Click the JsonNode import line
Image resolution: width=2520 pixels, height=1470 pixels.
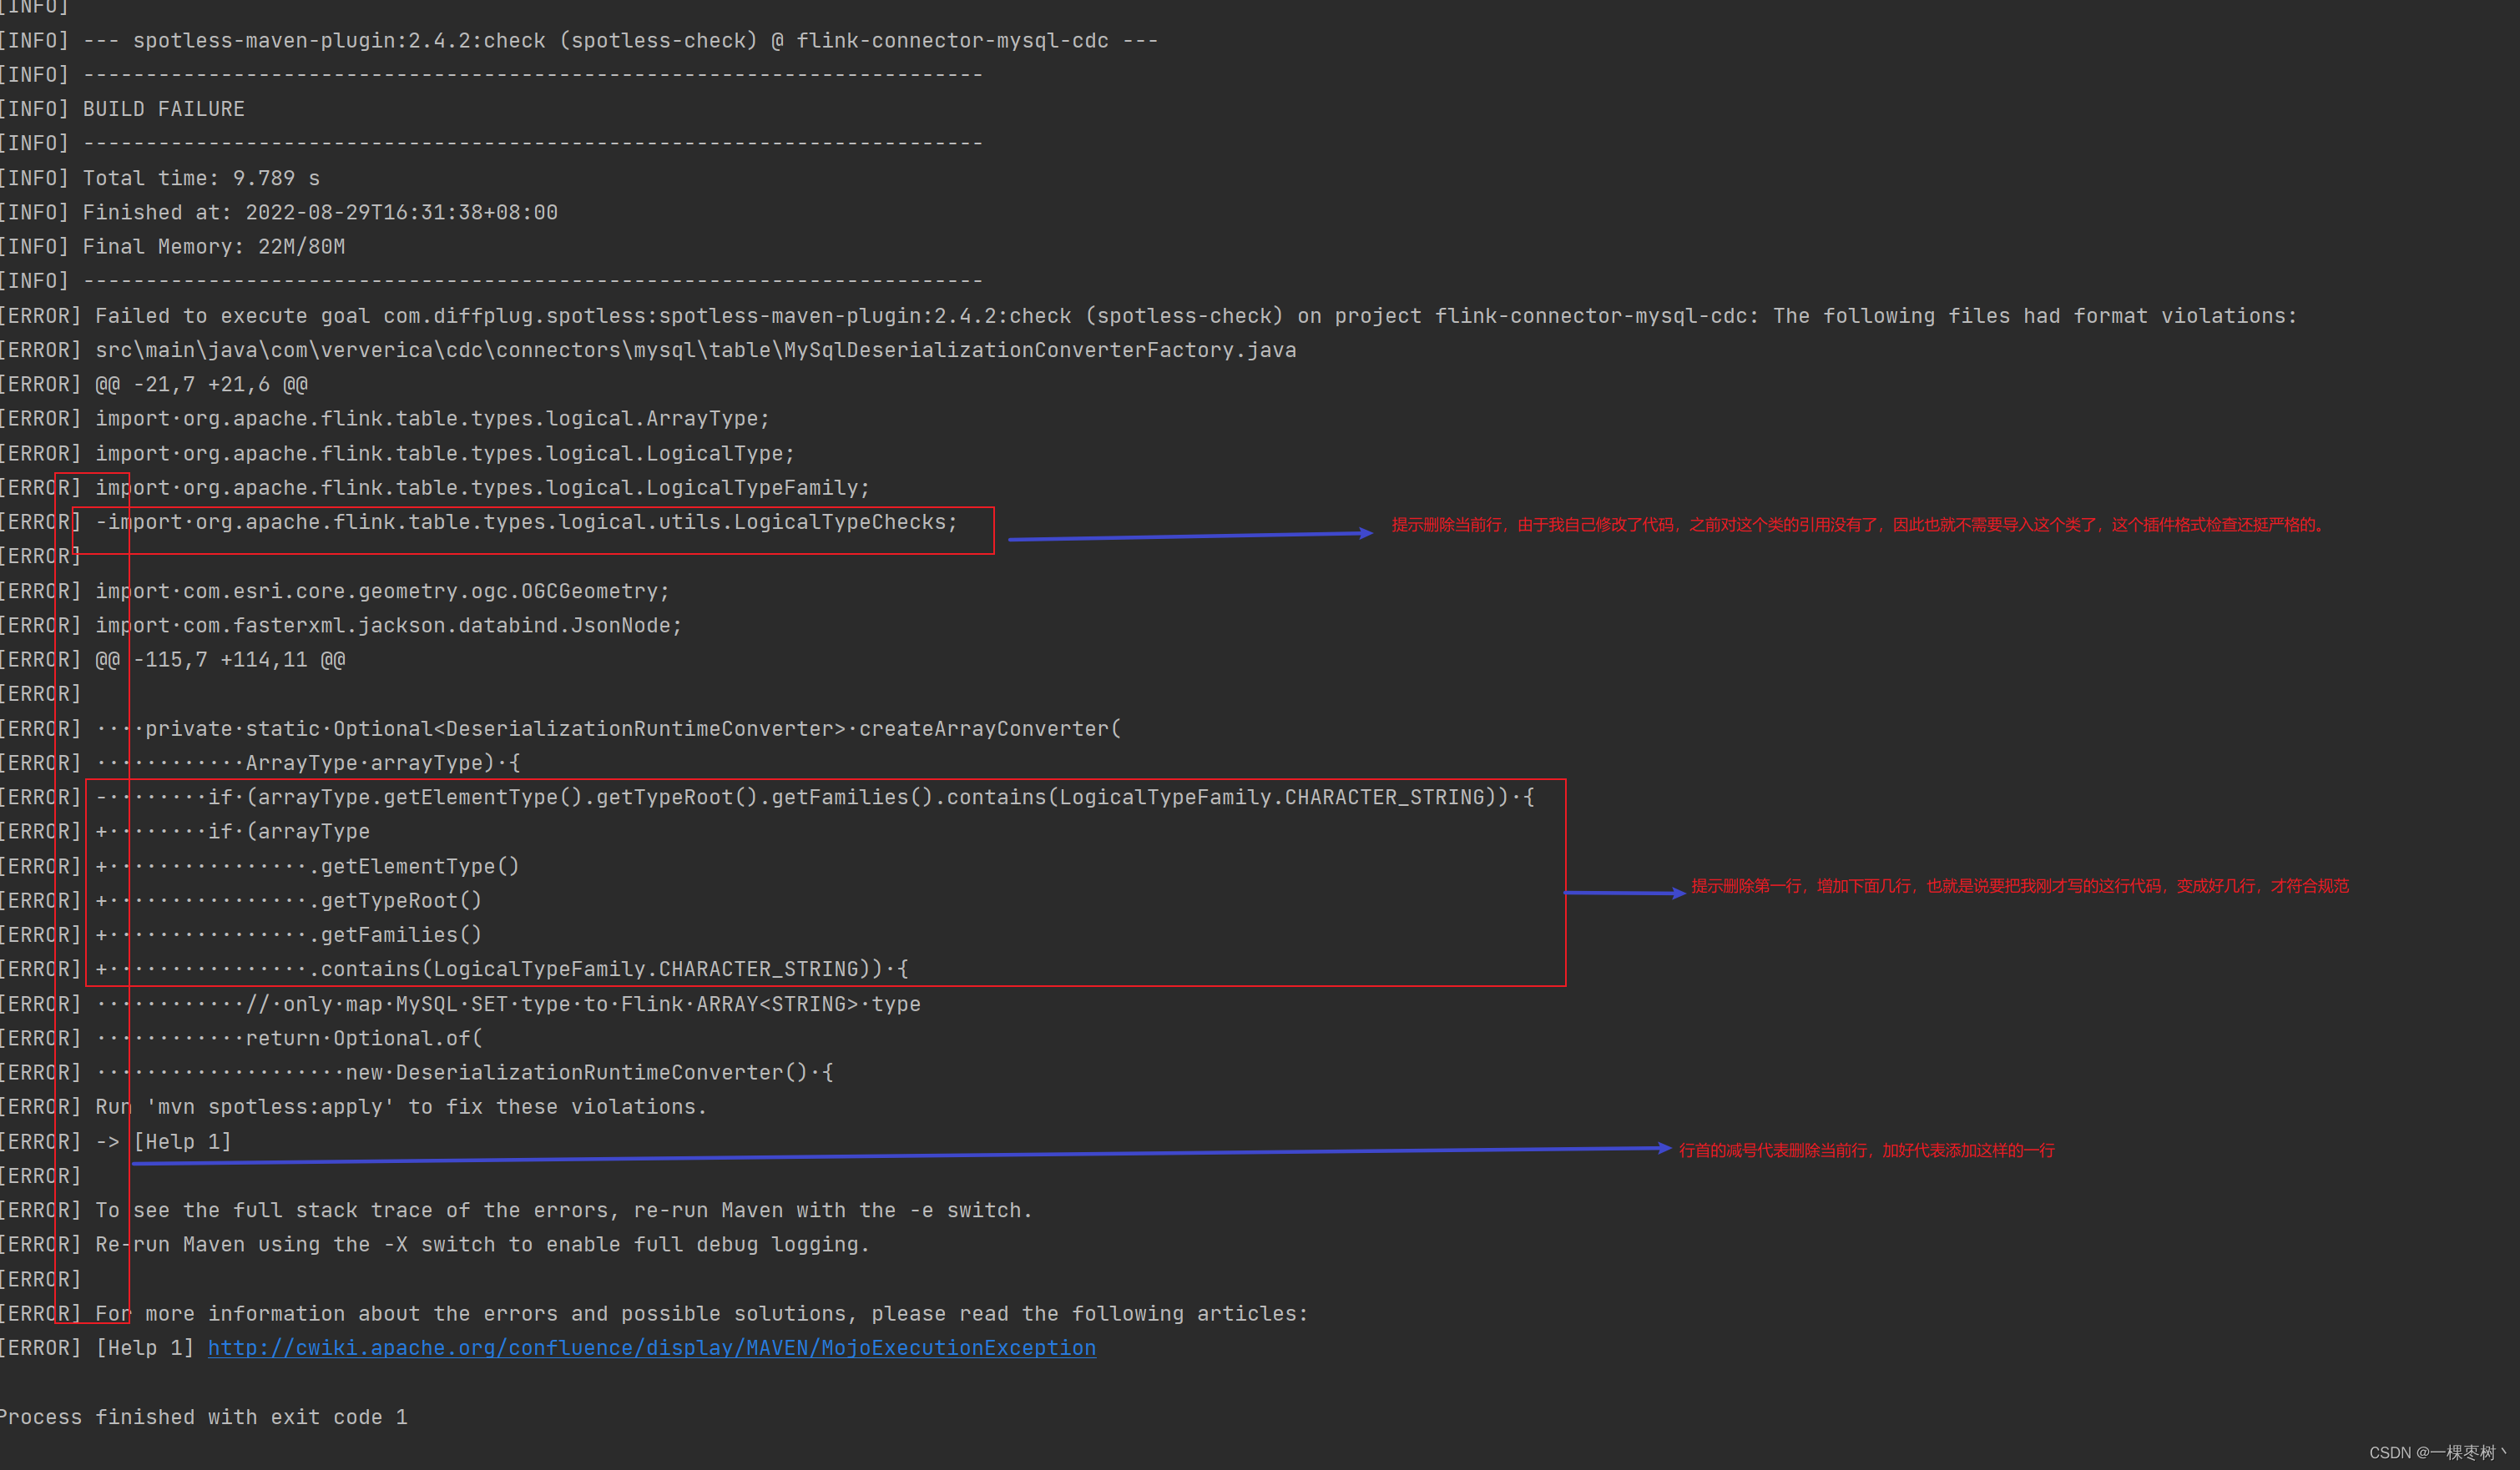coord(341,625)
